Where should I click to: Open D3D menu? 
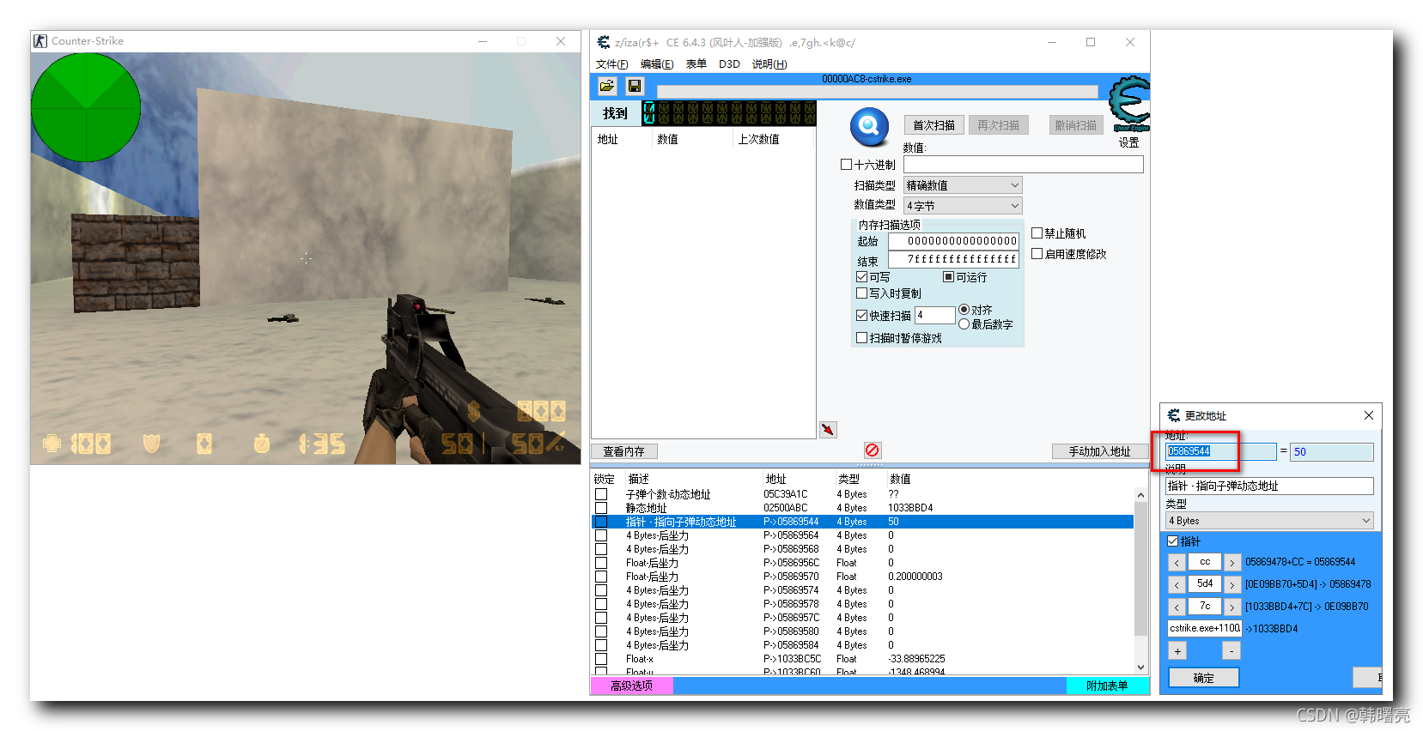(x=729, y=64)
